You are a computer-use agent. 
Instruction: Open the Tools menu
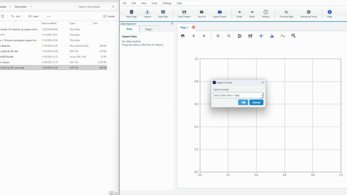coord(154,3)
